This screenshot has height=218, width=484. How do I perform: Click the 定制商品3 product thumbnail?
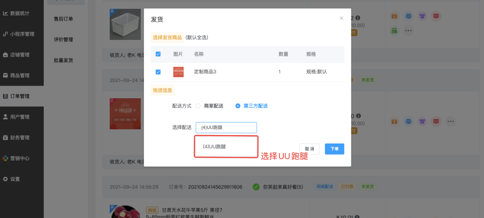[178, 72]
